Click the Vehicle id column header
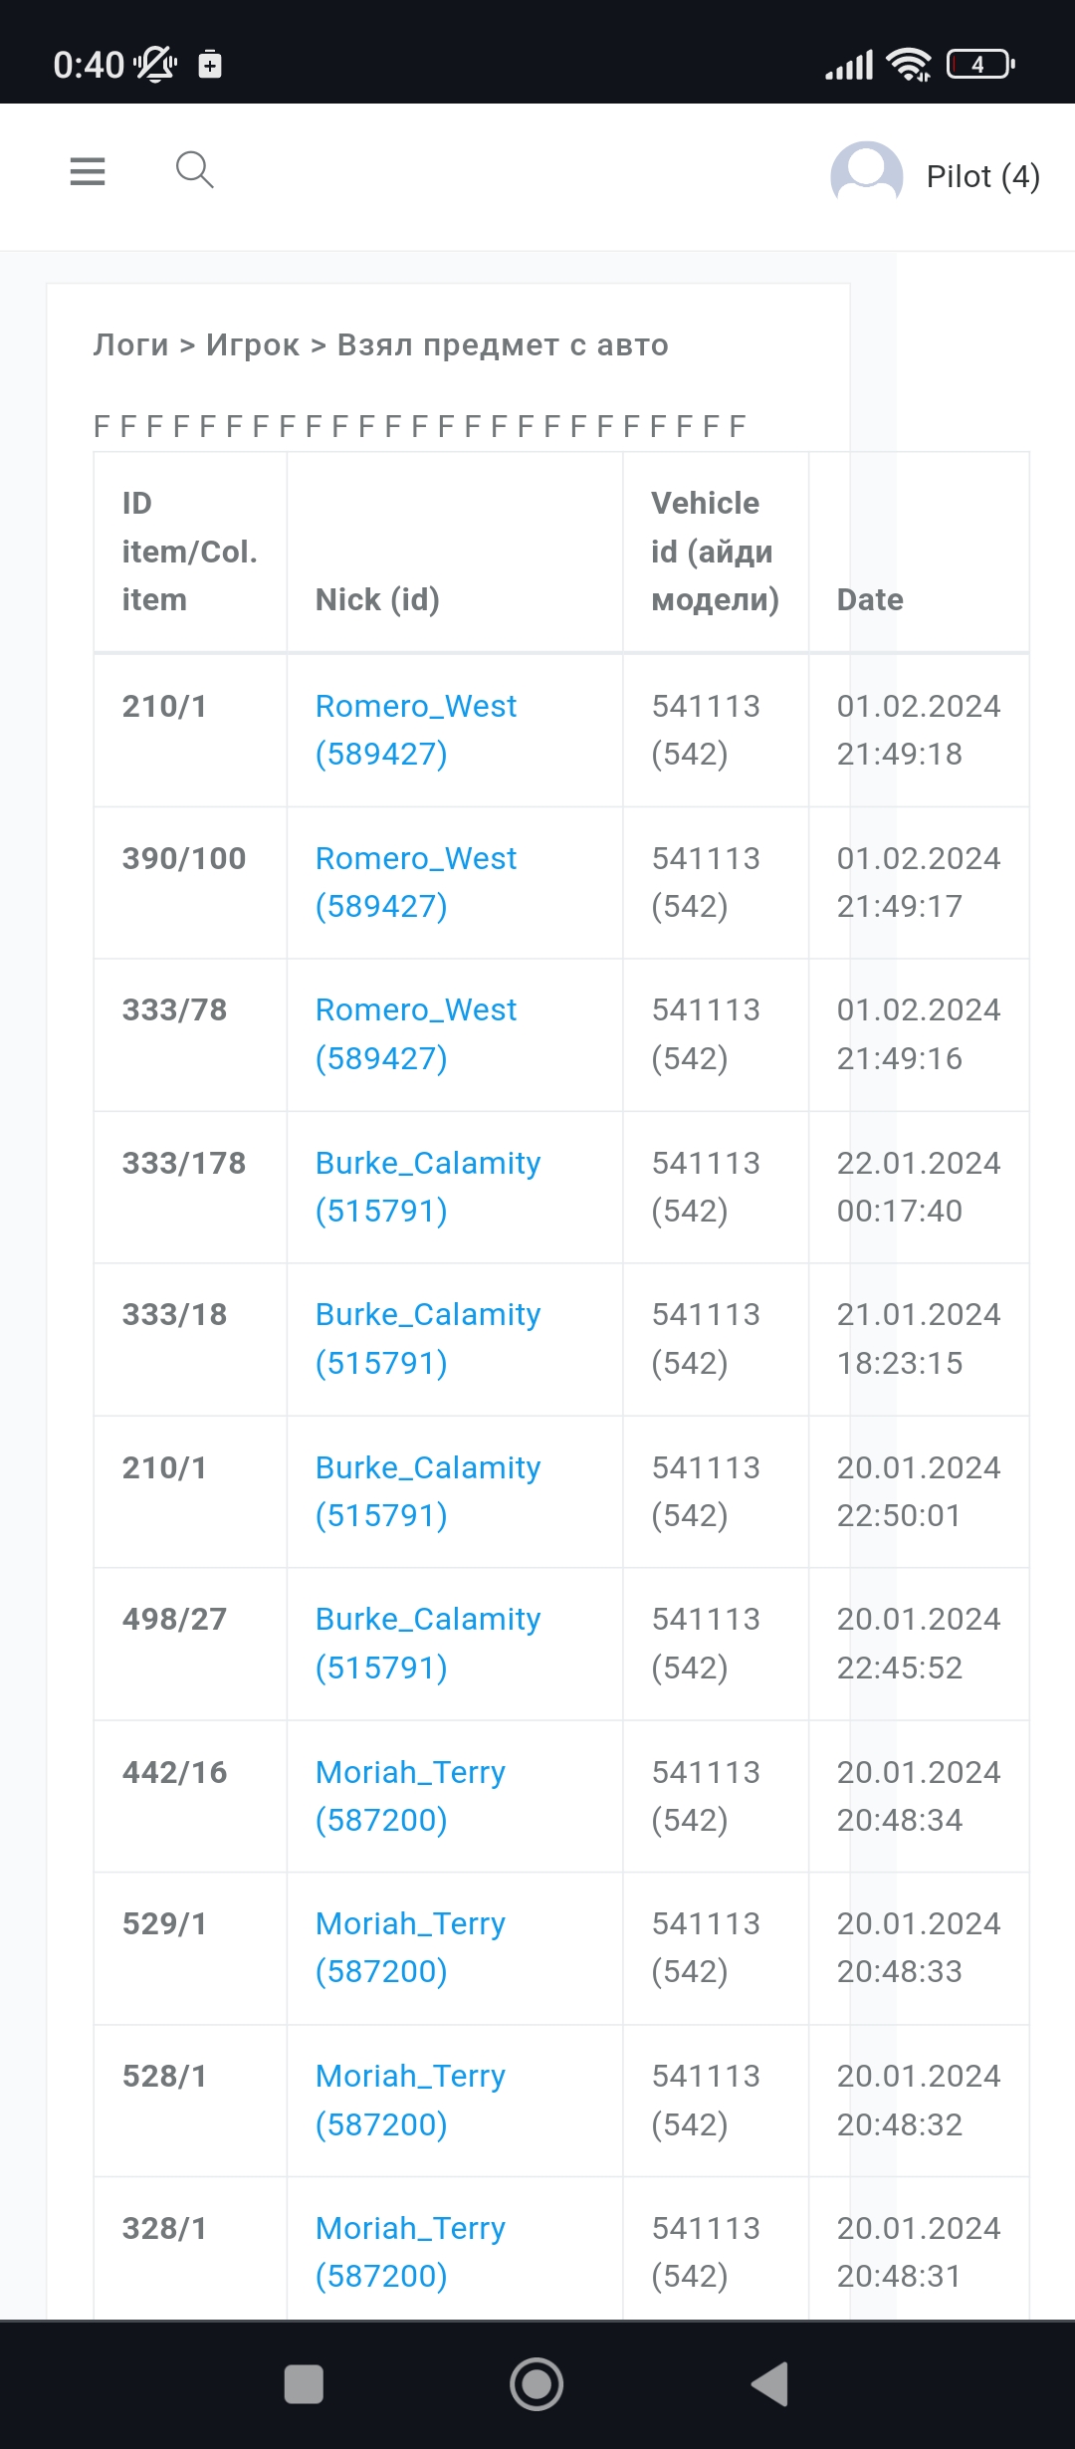 [714, 551]
